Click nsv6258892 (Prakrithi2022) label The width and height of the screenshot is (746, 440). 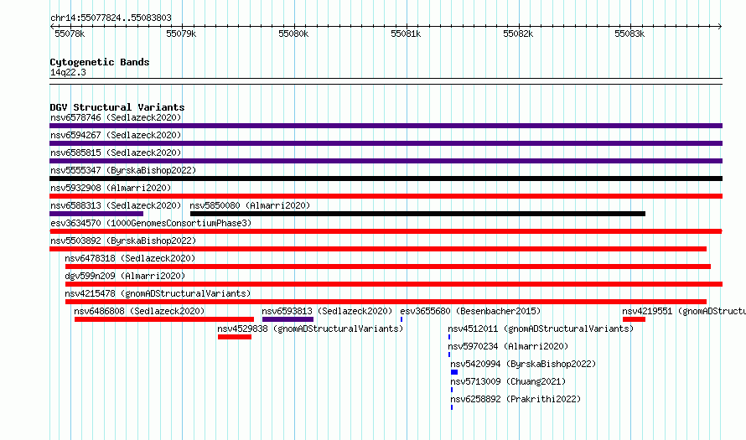pyautogui.click(x=515, y=399)
